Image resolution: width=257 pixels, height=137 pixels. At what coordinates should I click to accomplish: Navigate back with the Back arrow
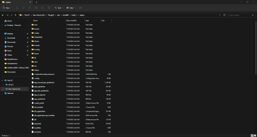(x=3, y=15)
